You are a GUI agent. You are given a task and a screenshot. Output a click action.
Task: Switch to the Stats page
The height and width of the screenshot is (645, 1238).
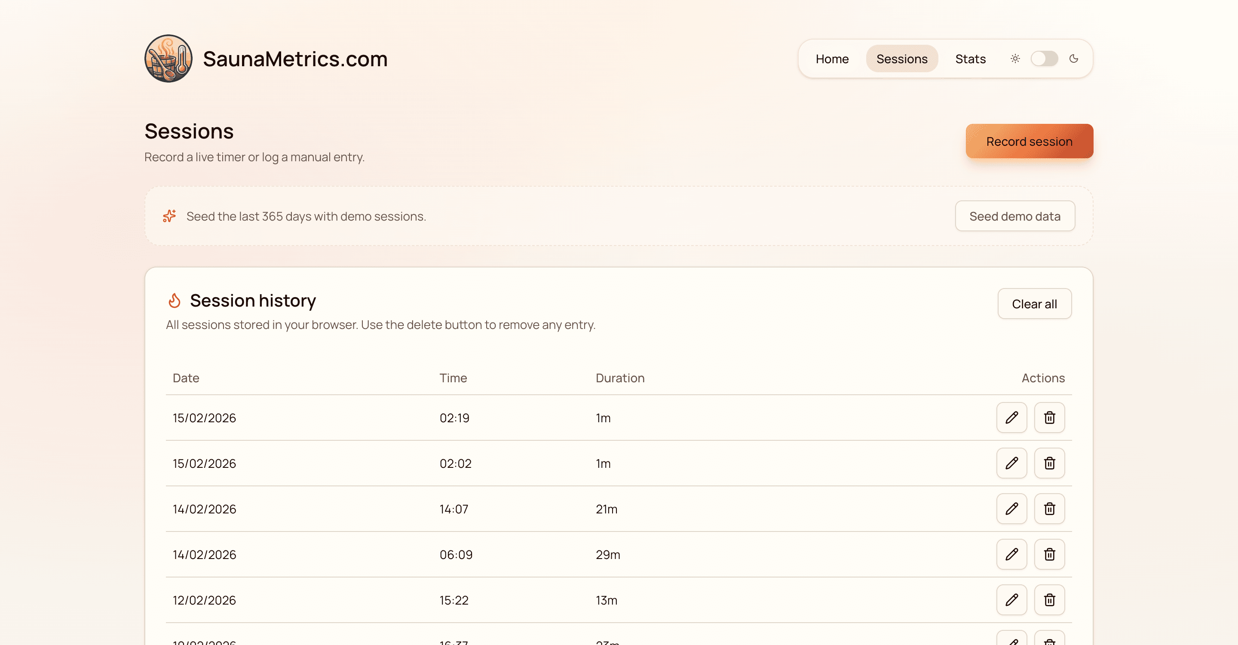click(x=970, y=58)
